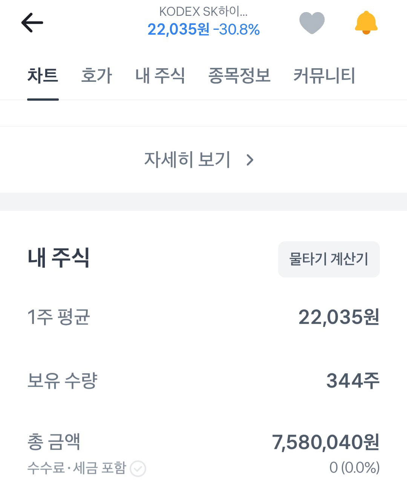This screenshot has width=407, height=495.
Task: Open the 커뮤니티 tab
Action: [324, 75]
